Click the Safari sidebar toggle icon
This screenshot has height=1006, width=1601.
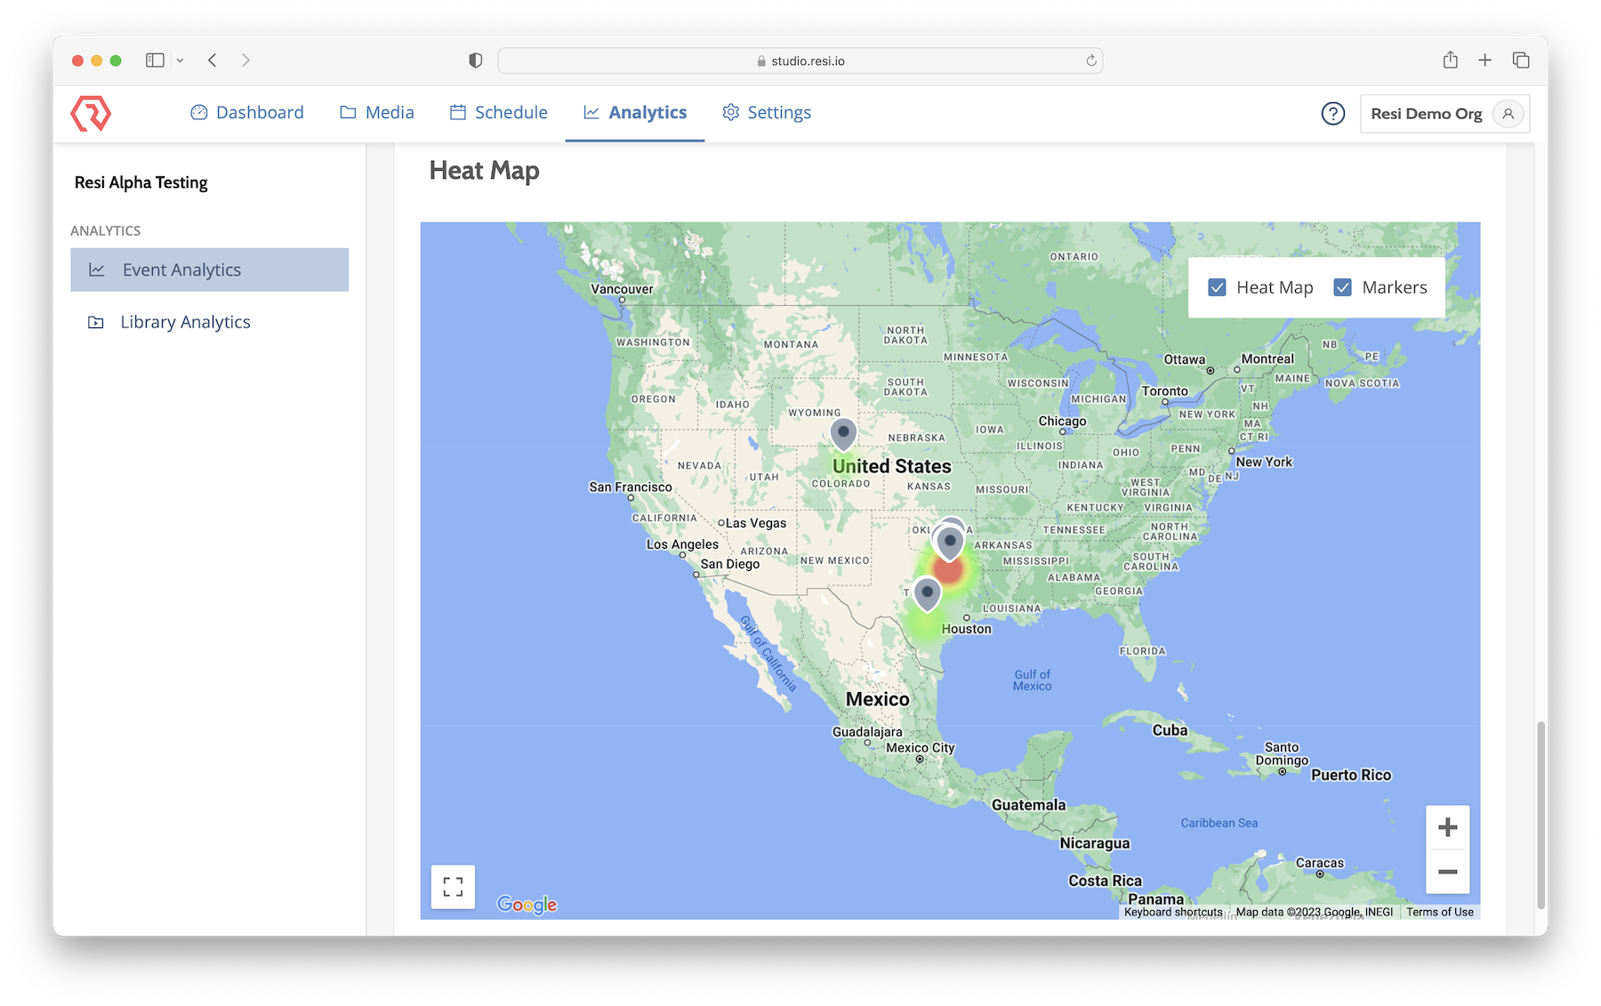click(x=155, y=60)
